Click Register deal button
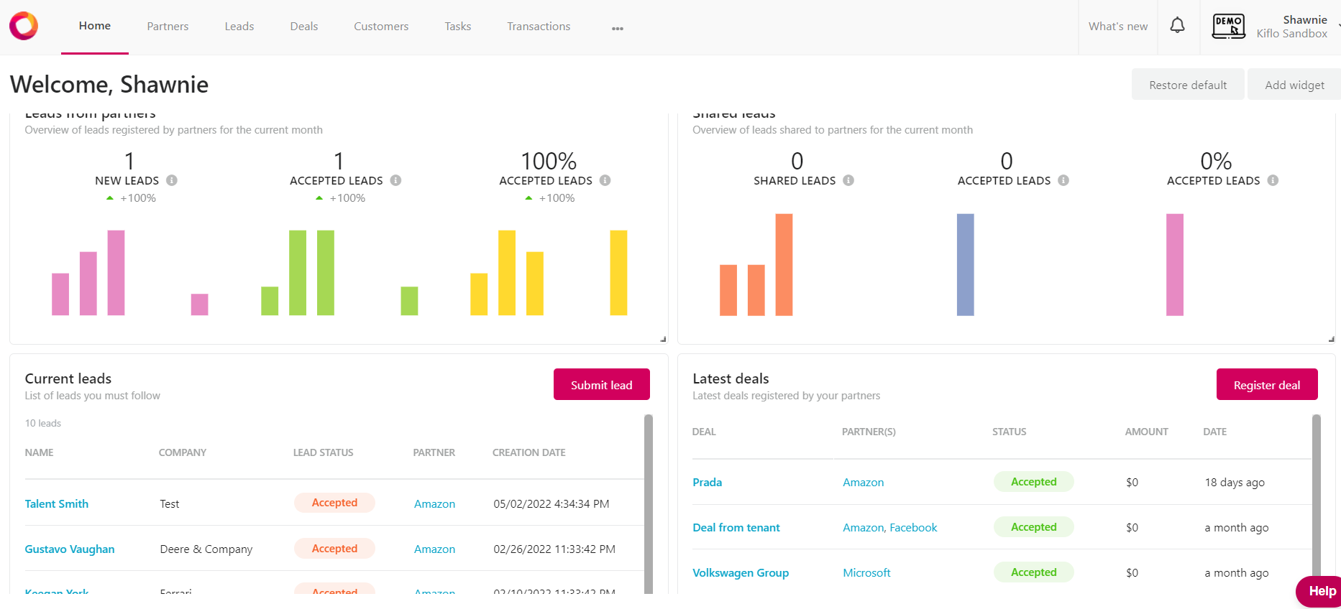The height and width of the screenshot is (609, 1341). click(x=1267, y=385)
